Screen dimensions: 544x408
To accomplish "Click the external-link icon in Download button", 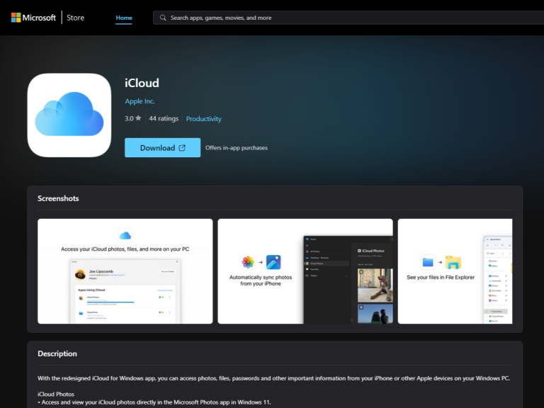I will (182, 148).
